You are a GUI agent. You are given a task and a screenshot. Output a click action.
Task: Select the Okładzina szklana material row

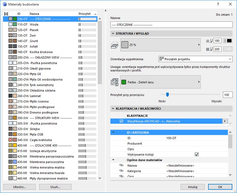(50, 90)
